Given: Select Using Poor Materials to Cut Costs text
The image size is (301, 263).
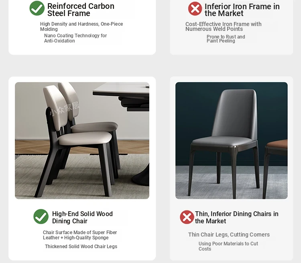Looking at the screenshot, I should coord(228,246).
